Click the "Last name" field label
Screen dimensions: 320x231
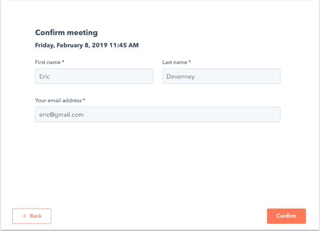(175, 62)
